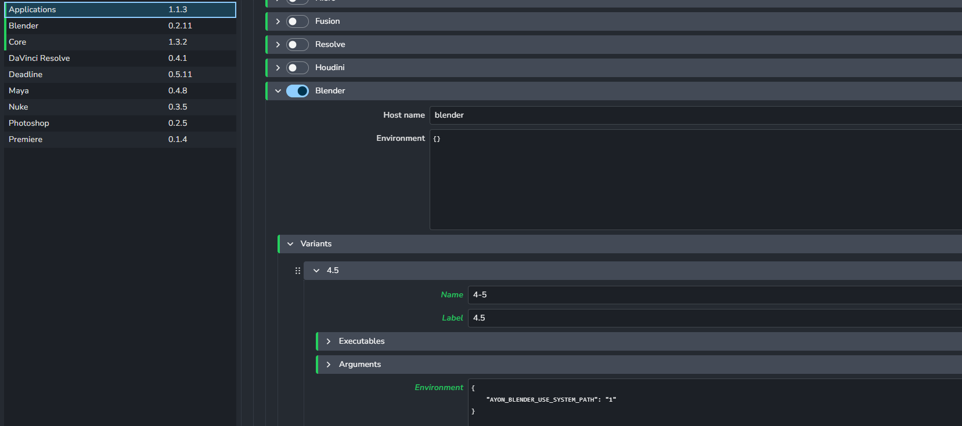
Task: Collapse the Blender section chevron
Action: tap(278, 91)
